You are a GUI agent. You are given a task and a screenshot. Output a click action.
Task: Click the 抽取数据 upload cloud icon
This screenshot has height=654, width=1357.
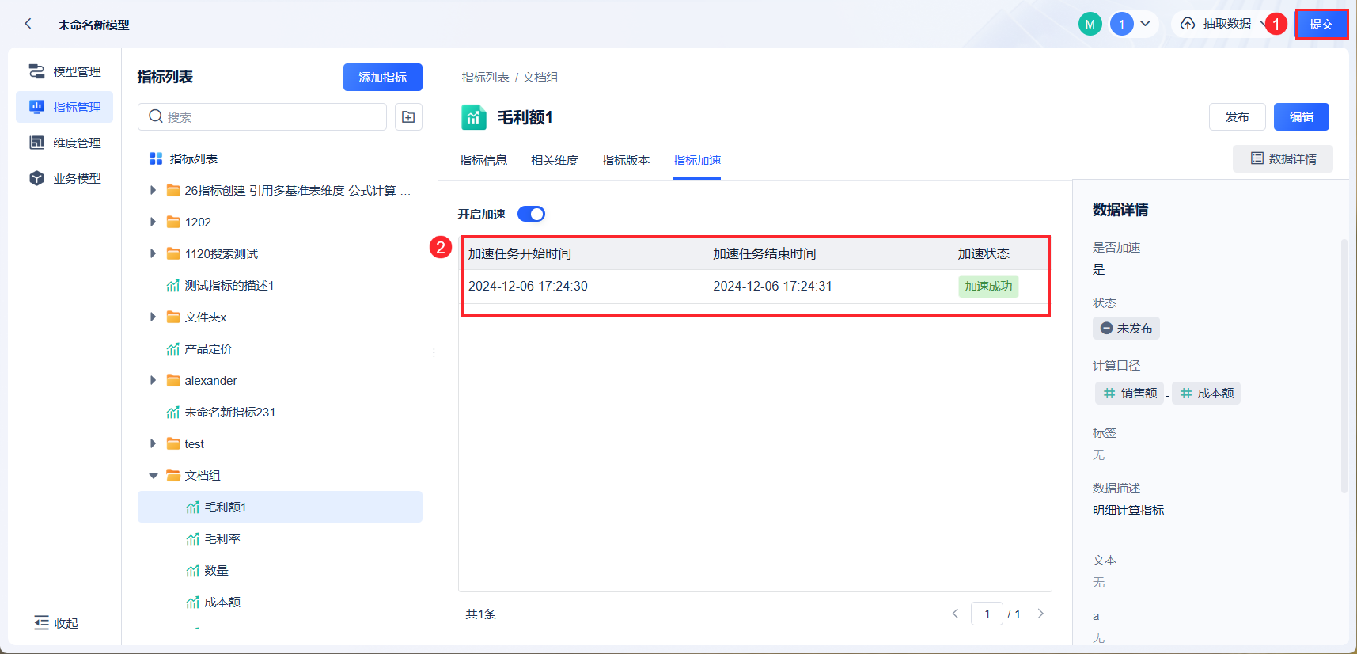tap(1188, 24)
